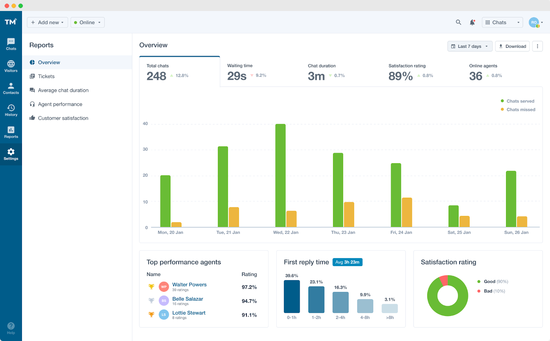The width and height of the screenshot is (550, 341).
Task: Click the green bar for Sat, 25 Jan
Action: [x=453, y=216]
